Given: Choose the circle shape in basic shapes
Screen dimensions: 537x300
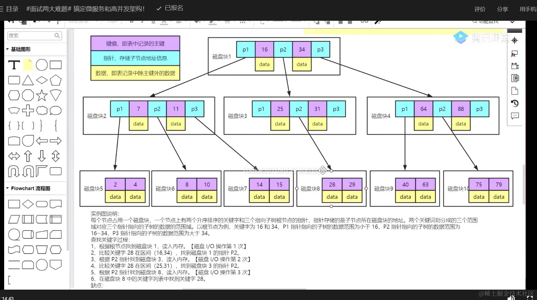Looking at the screenshot, I should (42, 65).
